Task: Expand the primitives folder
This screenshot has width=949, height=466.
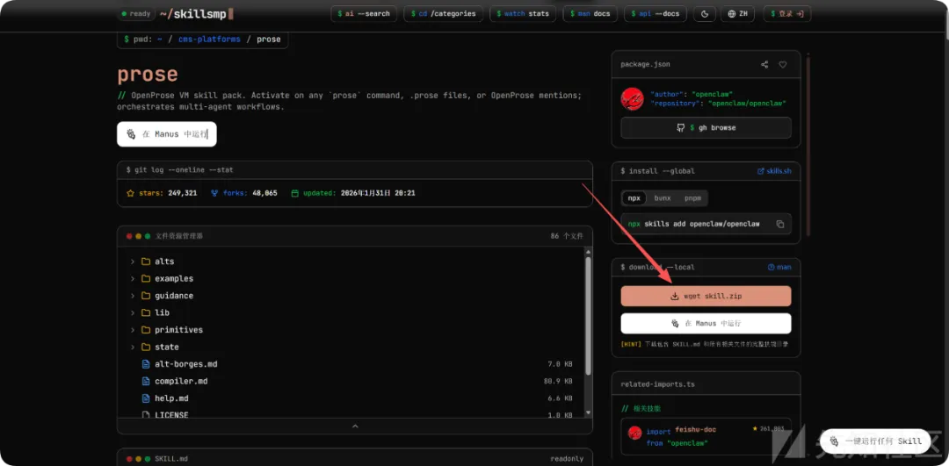Action: tap(133, 330)
